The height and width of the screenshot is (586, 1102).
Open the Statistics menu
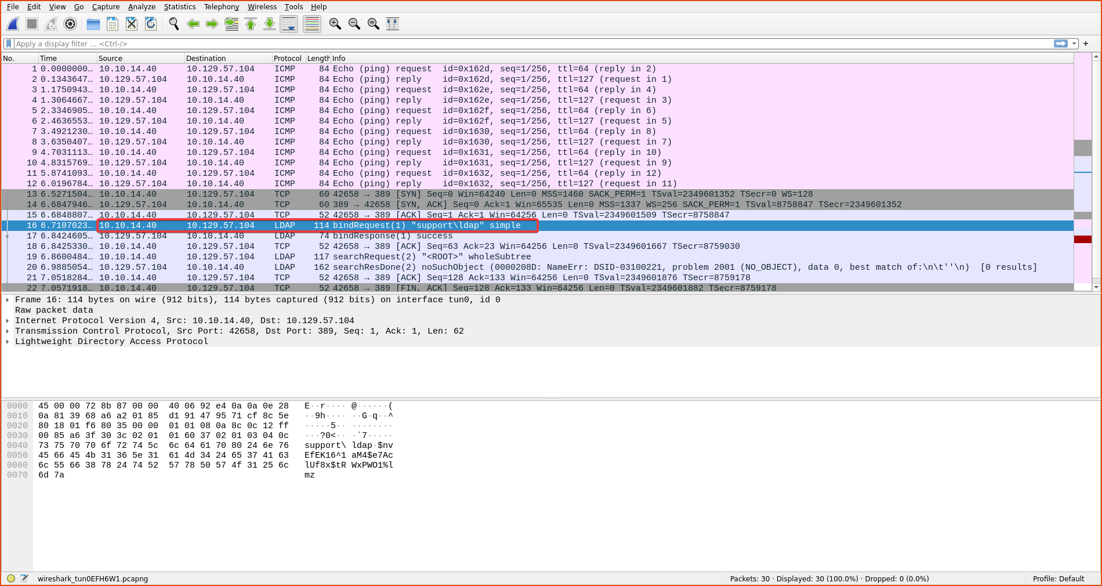[x=179, y=7]
